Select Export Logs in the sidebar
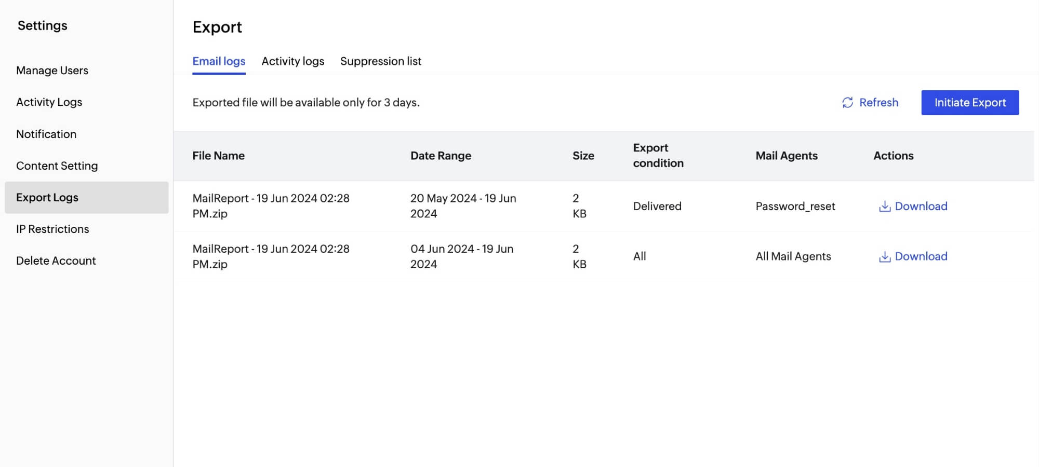Image resolution: width=1039 pixels, height=467 pixels. 47,197
